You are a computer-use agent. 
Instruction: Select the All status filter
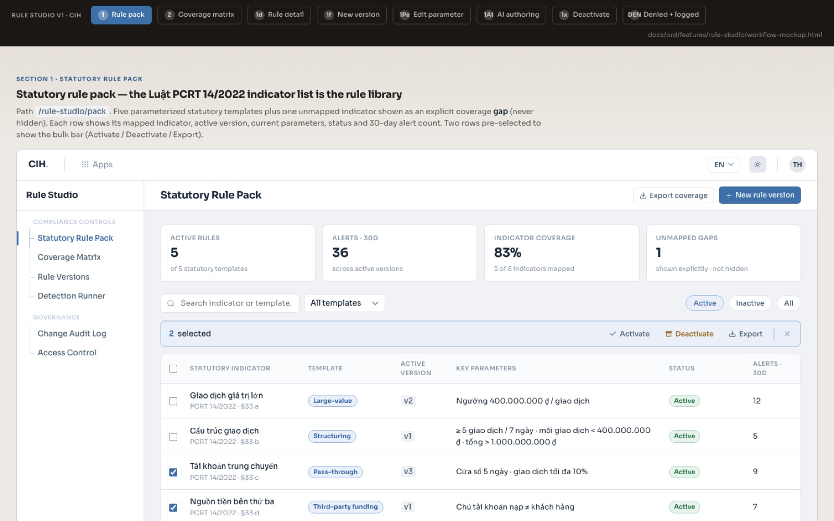[x=788, y=303]
